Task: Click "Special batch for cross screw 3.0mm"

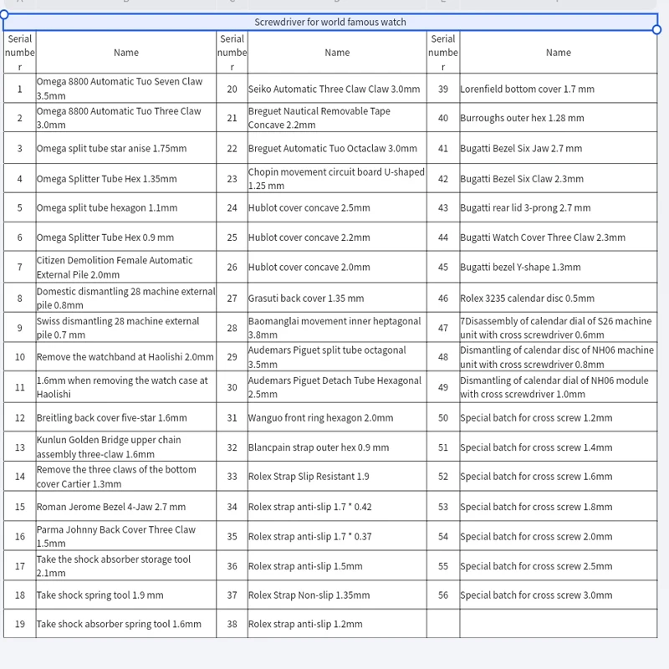Action: (559, 595)
